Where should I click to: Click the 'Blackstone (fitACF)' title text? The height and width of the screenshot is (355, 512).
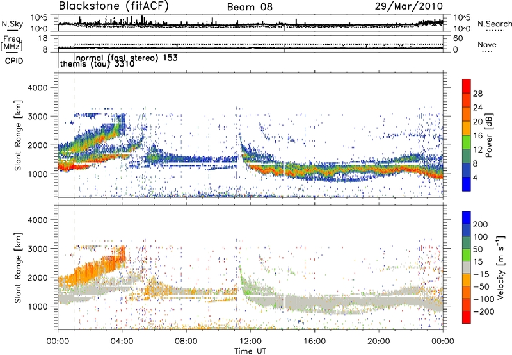point(114,6)
